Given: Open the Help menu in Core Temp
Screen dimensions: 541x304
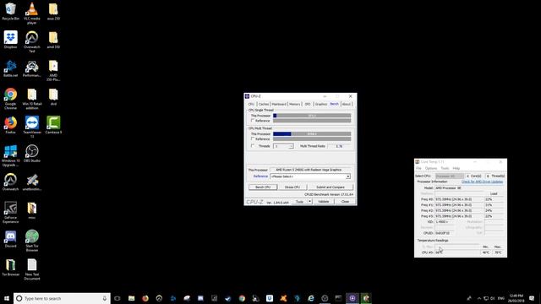Looking at the screenshot, I should pos(456,168).
